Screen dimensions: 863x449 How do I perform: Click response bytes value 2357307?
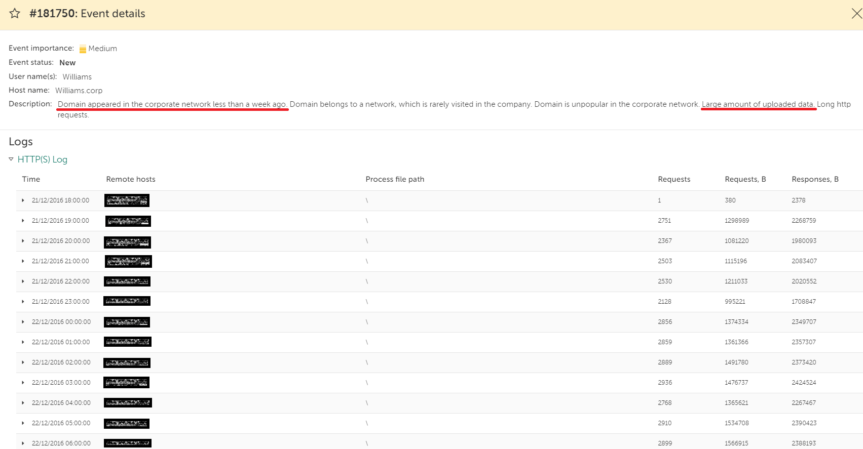point(804,342)
